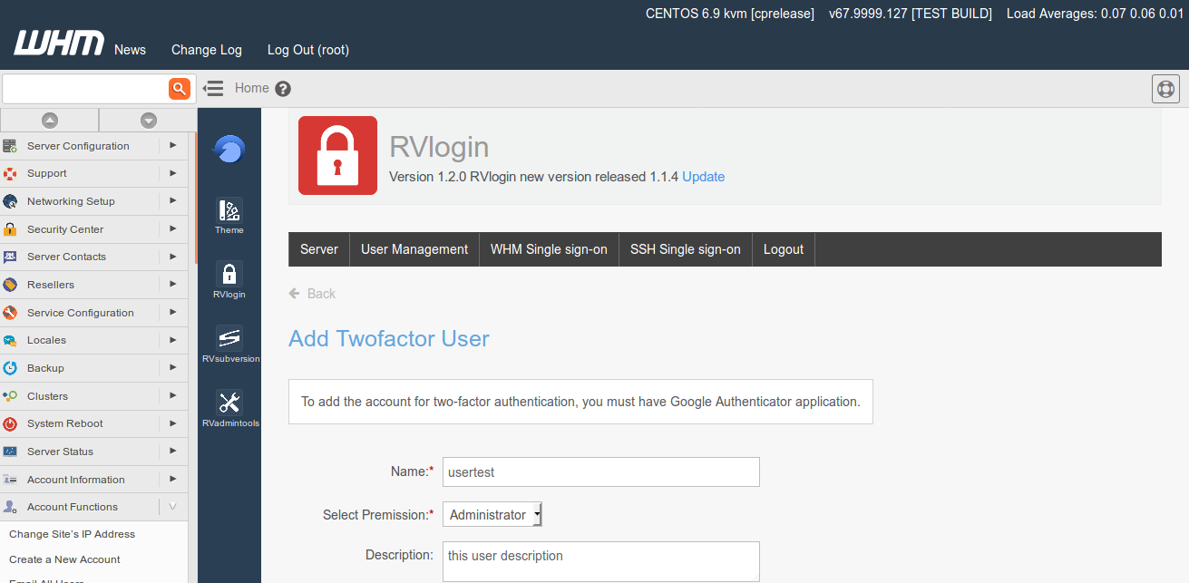
Task: Expand the Account Information arrow
Action: 172,479
